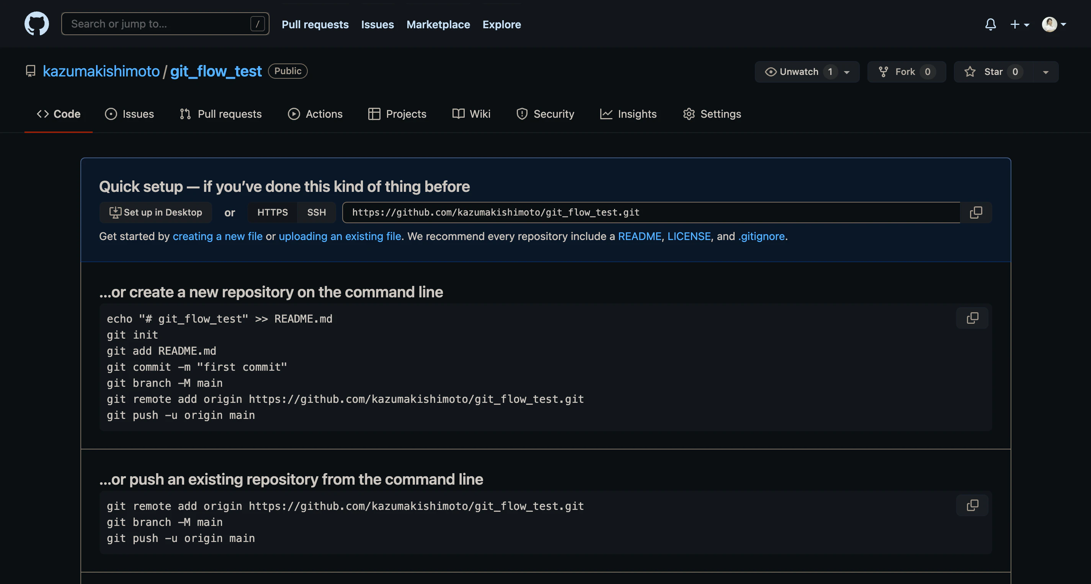Click the repository icon beside kazumakishimoto
Screen dimensions: 1091x584
[x=31, y=71]
